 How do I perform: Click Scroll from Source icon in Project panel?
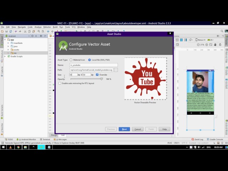pos(32,36)
